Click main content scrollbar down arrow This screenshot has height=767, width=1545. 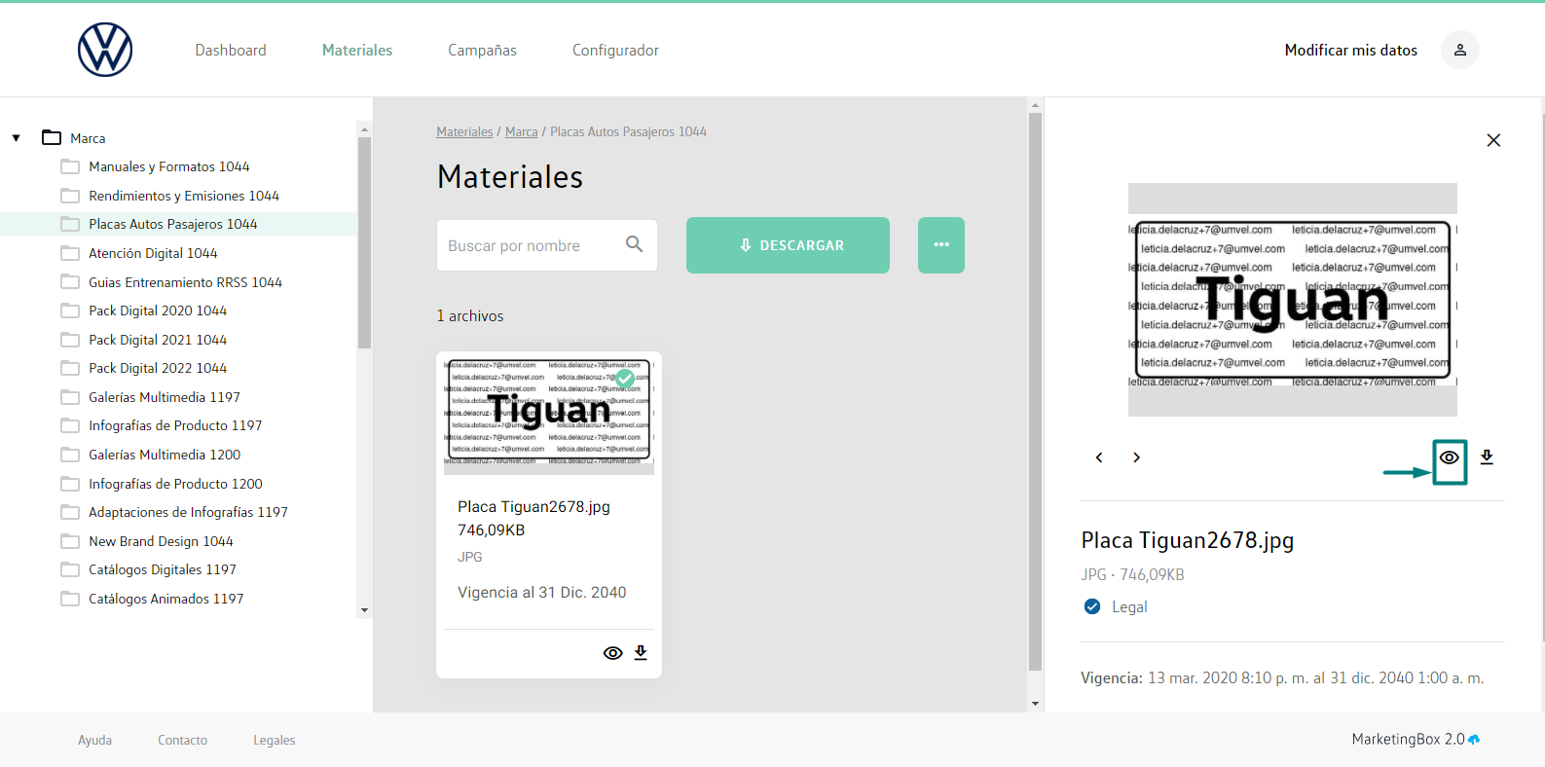point(1035,703)
